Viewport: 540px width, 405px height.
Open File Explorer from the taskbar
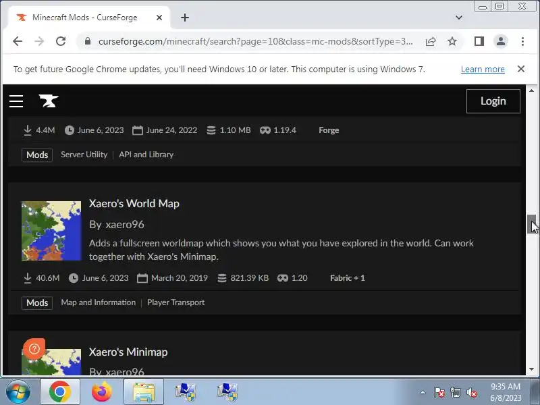[144, 392]
